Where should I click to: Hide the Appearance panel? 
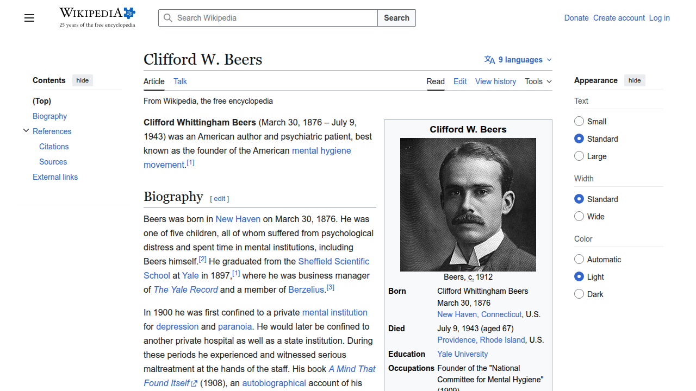[635, 80]
